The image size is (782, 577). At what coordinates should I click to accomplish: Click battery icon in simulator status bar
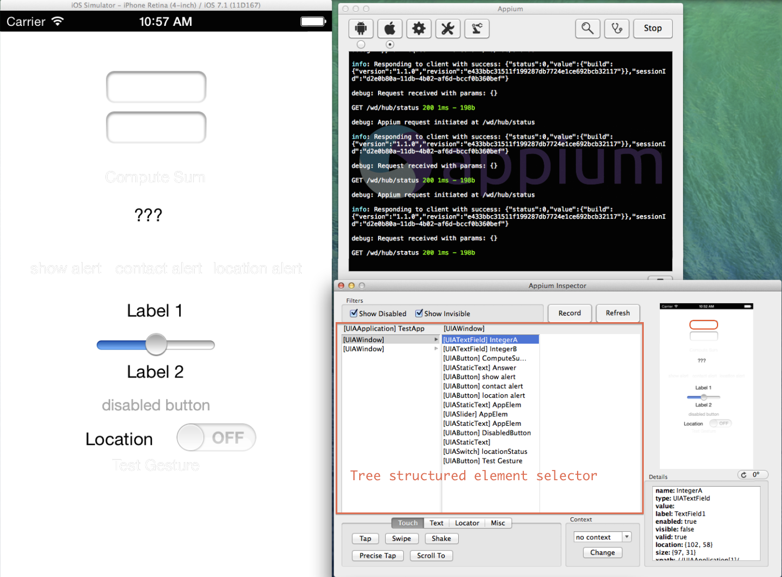click(x=314, y=22)
